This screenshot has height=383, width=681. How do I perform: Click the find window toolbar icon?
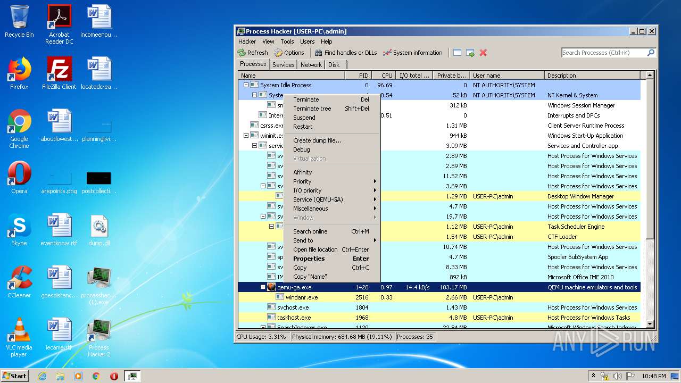pos(457,53)
